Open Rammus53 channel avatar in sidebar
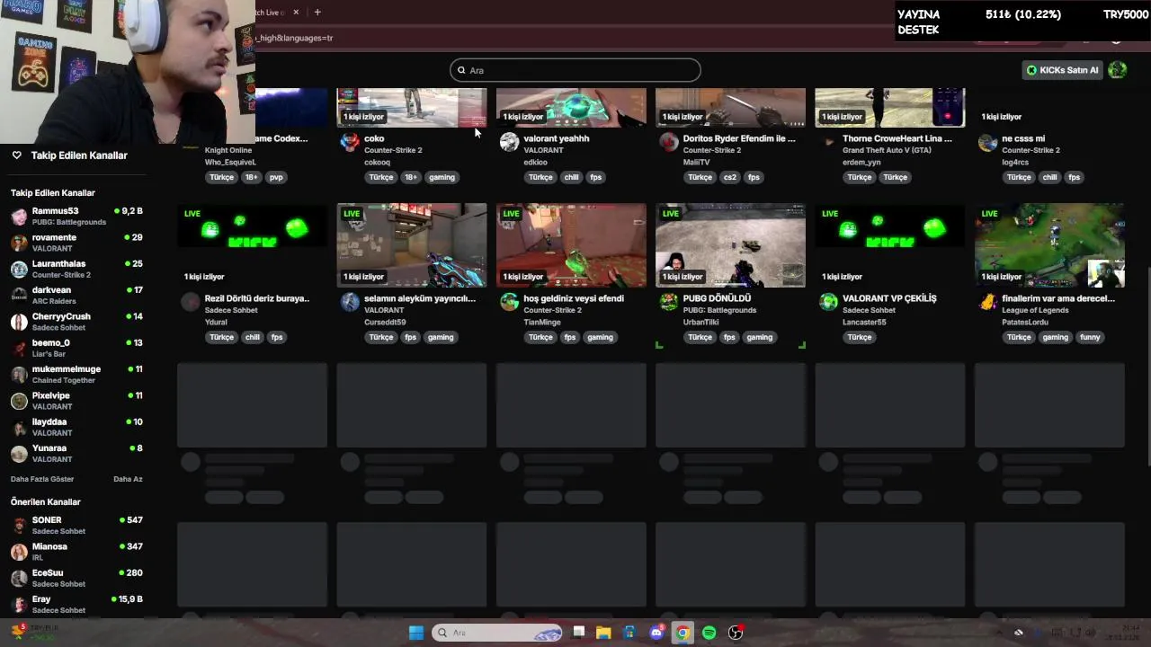 coord(19,217)
